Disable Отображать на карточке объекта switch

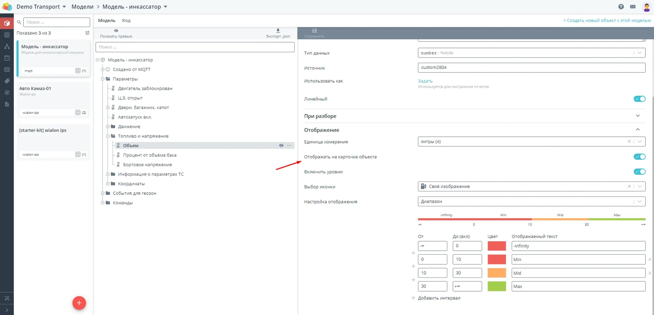(x=639, y=157)
